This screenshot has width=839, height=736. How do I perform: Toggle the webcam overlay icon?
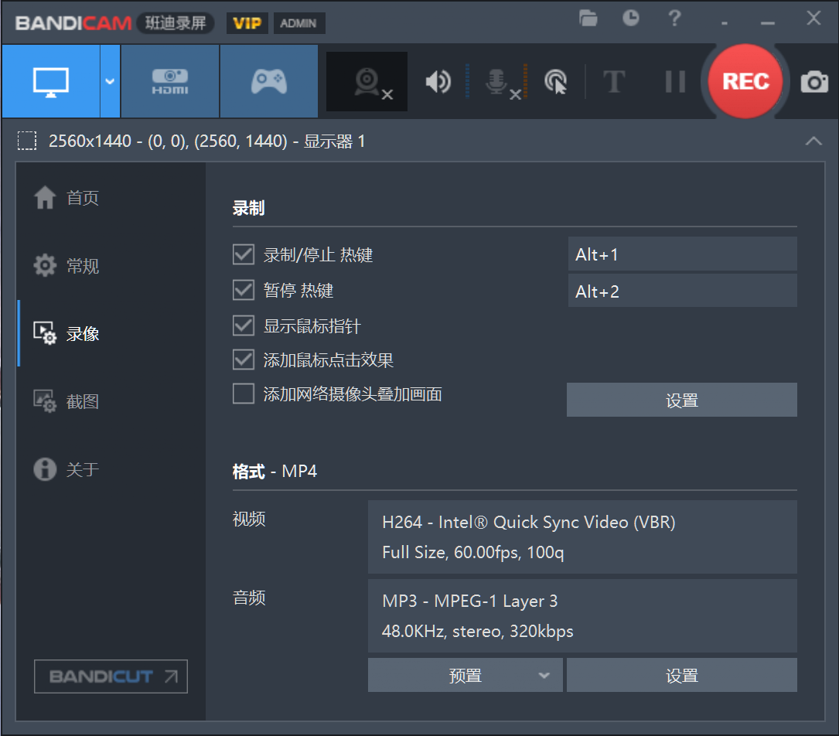click(367, 82)
